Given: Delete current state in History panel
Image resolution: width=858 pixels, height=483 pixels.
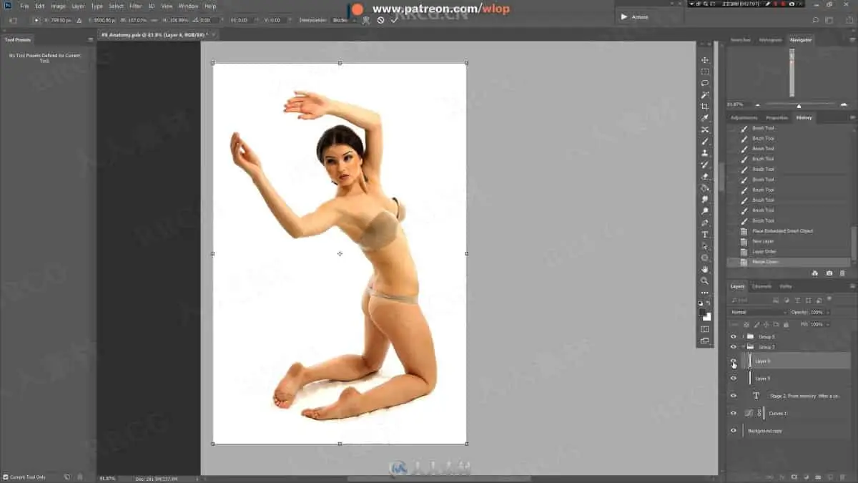Looking at the screenshot, I should tap(842, 273).
